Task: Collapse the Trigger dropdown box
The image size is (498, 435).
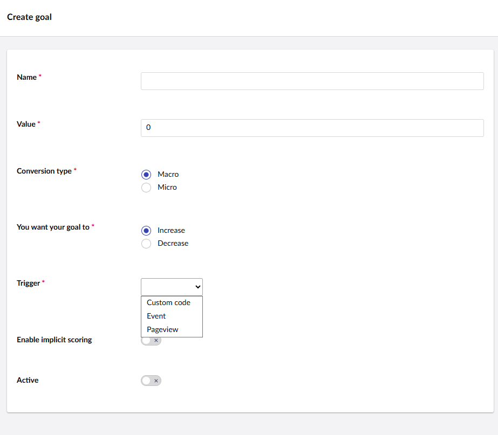Action: pyautogui.click(x=172, y=287)
